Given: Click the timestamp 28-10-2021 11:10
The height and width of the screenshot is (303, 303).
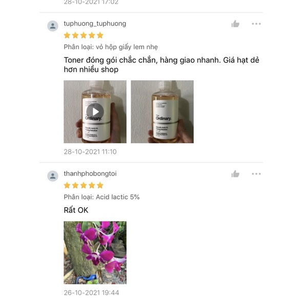Looking at the screenshot, I should (x=90, y=152).
